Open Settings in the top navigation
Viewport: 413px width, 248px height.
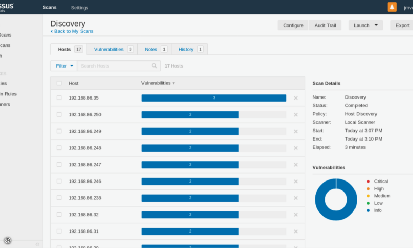pyautogui.click(x=80, y=8)
